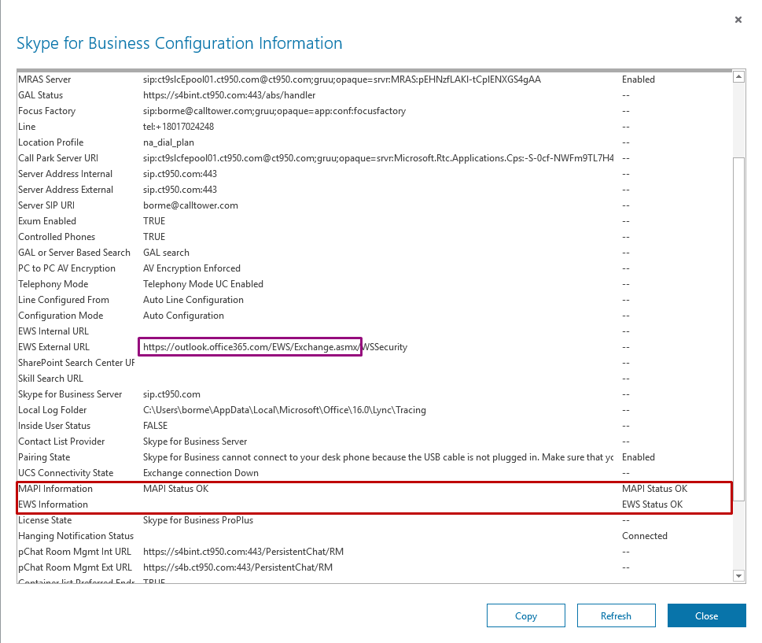Screen dimensions: 762x643
Task: Select the Call Park Server URI label
Action: tap(58, 158)
